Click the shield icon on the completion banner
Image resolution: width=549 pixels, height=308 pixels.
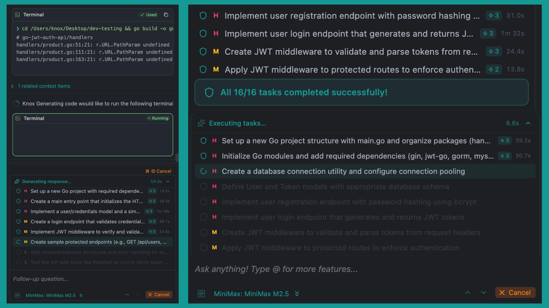click(209, 92)
